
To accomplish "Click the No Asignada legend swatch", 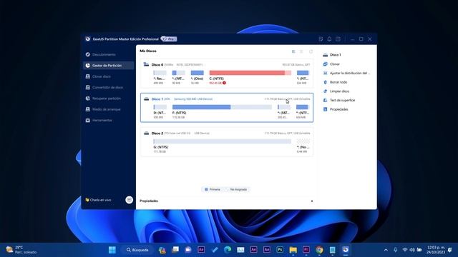I will point(226,189).
